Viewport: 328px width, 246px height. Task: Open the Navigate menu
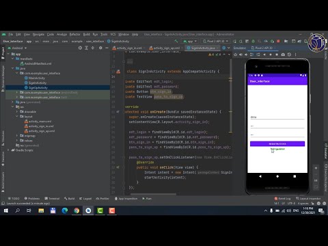click(38, 34)
